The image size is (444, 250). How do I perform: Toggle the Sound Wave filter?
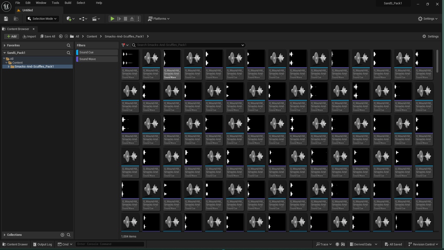(x=97, y=59)
